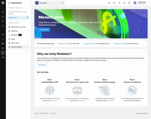The image size is (151, 119).
Task: Expand the Reporting menu section
Action: pyautogui.click(x=19, y=31)
